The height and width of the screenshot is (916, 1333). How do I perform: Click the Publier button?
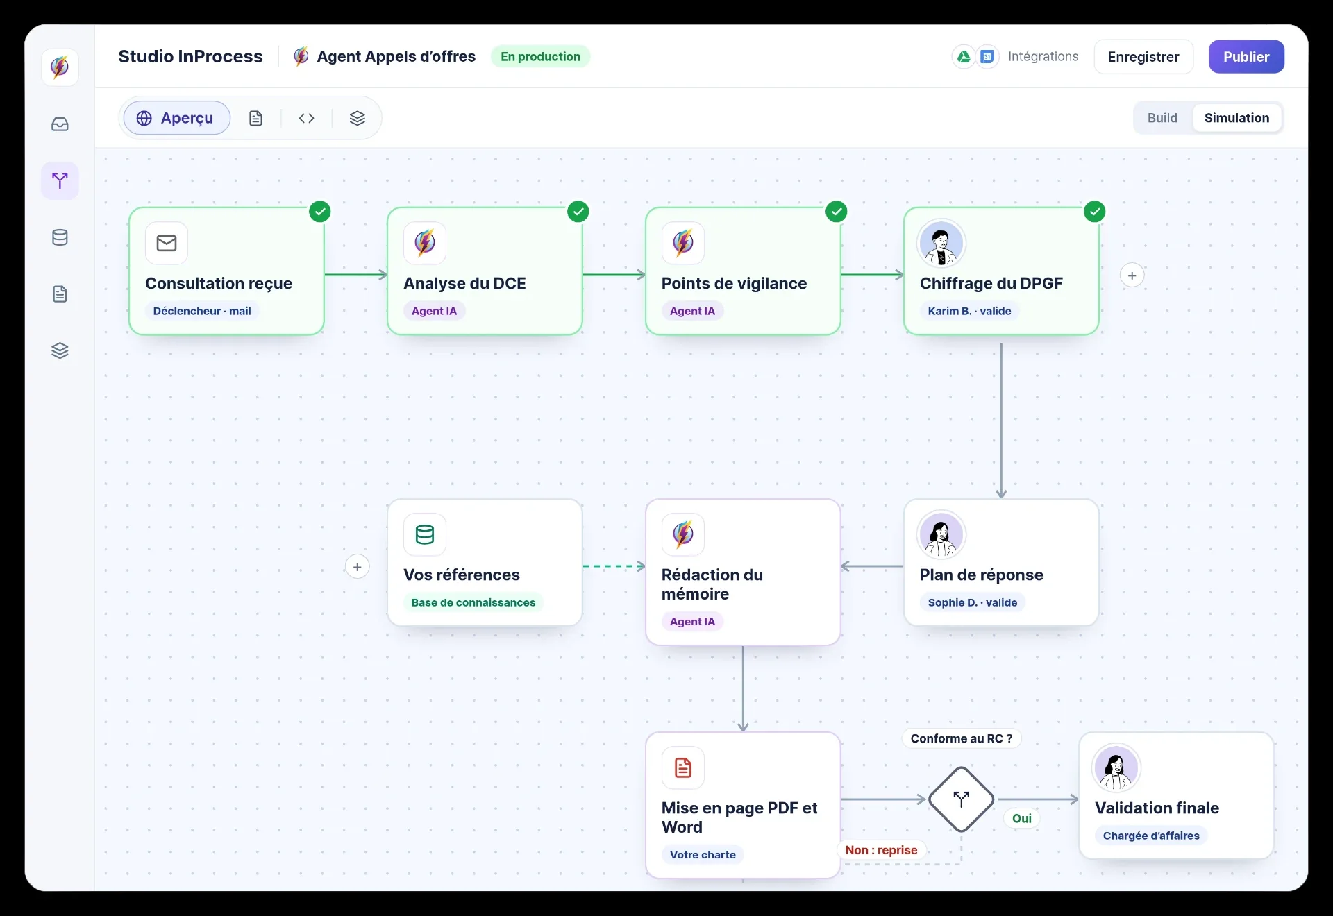[x=1246, y=57]
